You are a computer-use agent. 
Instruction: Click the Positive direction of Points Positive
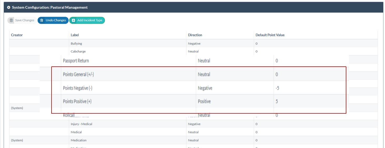pos(204,101)
